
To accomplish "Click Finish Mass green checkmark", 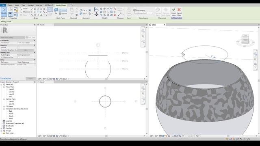I will pyautogui.click(x=173, y=12).
